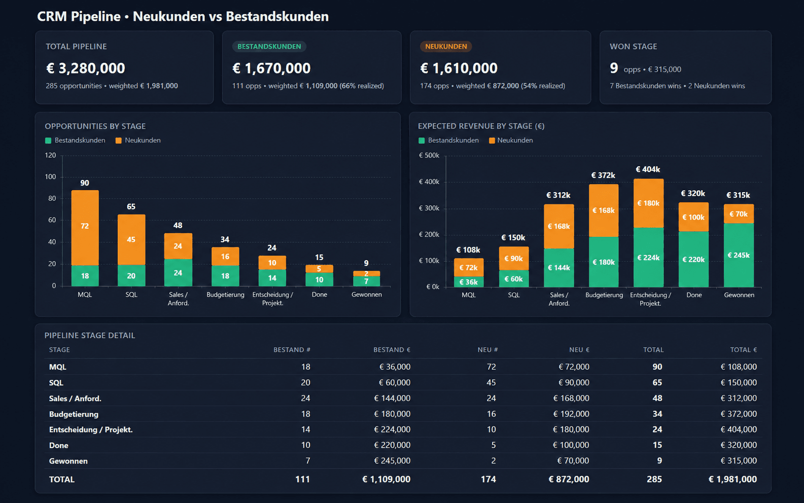This screenshot has width=804, height=503.
Task: Select the Done row stage name in table
Action: click(x=59, y=446)
